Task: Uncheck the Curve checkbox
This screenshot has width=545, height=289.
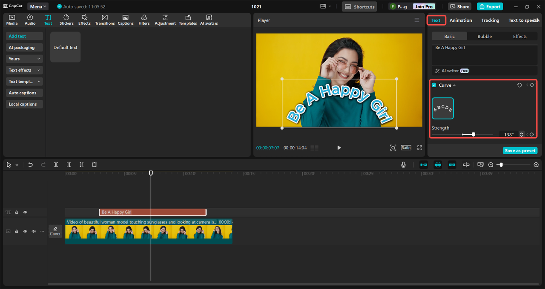Action: (x=434, y=85)
